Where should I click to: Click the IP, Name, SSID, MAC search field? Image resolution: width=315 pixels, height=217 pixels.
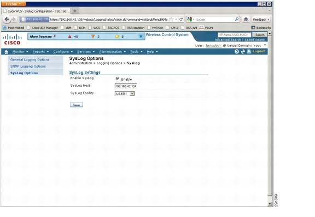click(234, 35)
